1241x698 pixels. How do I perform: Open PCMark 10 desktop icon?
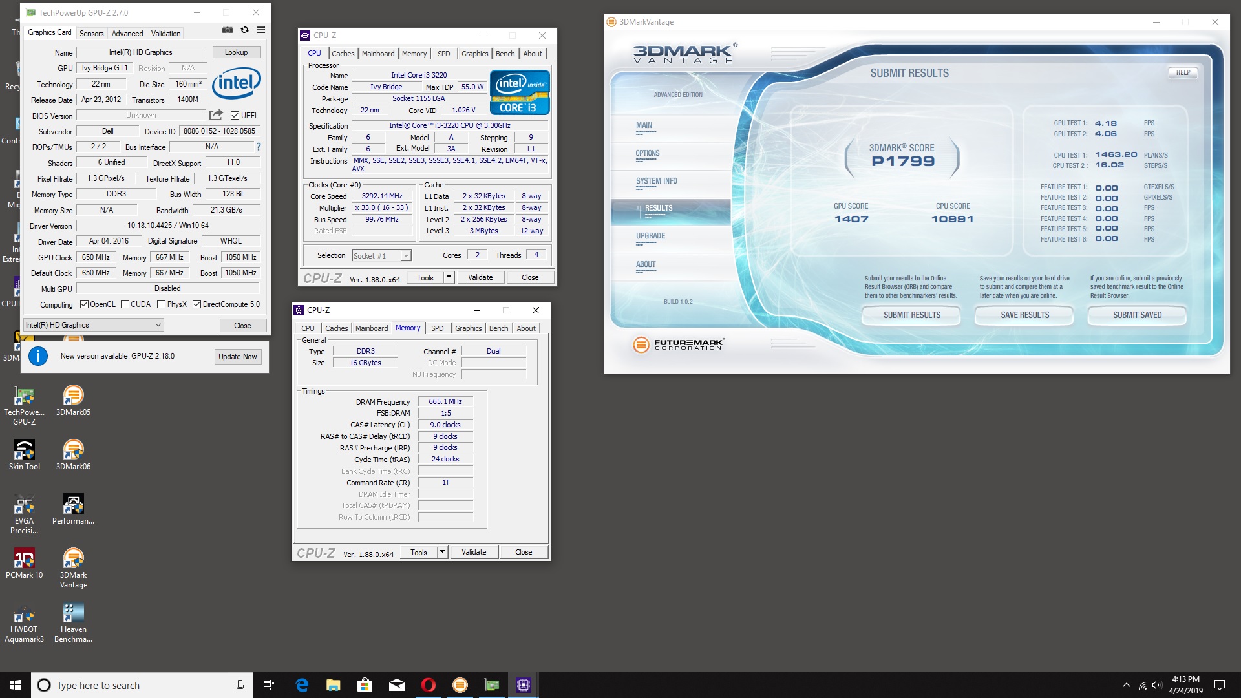pos(24,564)
